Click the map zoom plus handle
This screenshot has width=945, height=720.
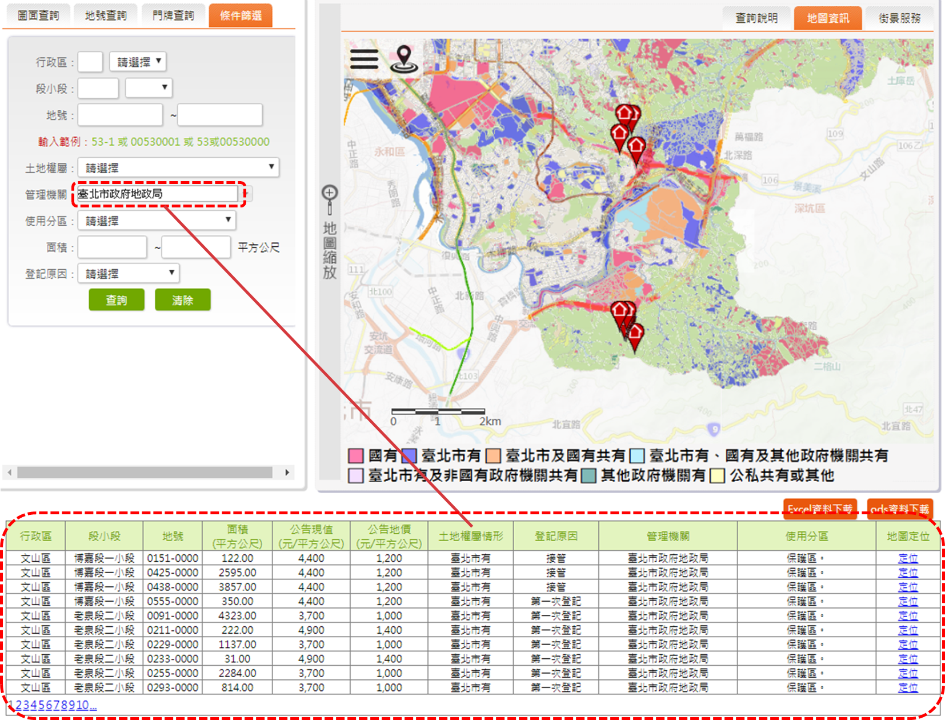click(330, 193)
